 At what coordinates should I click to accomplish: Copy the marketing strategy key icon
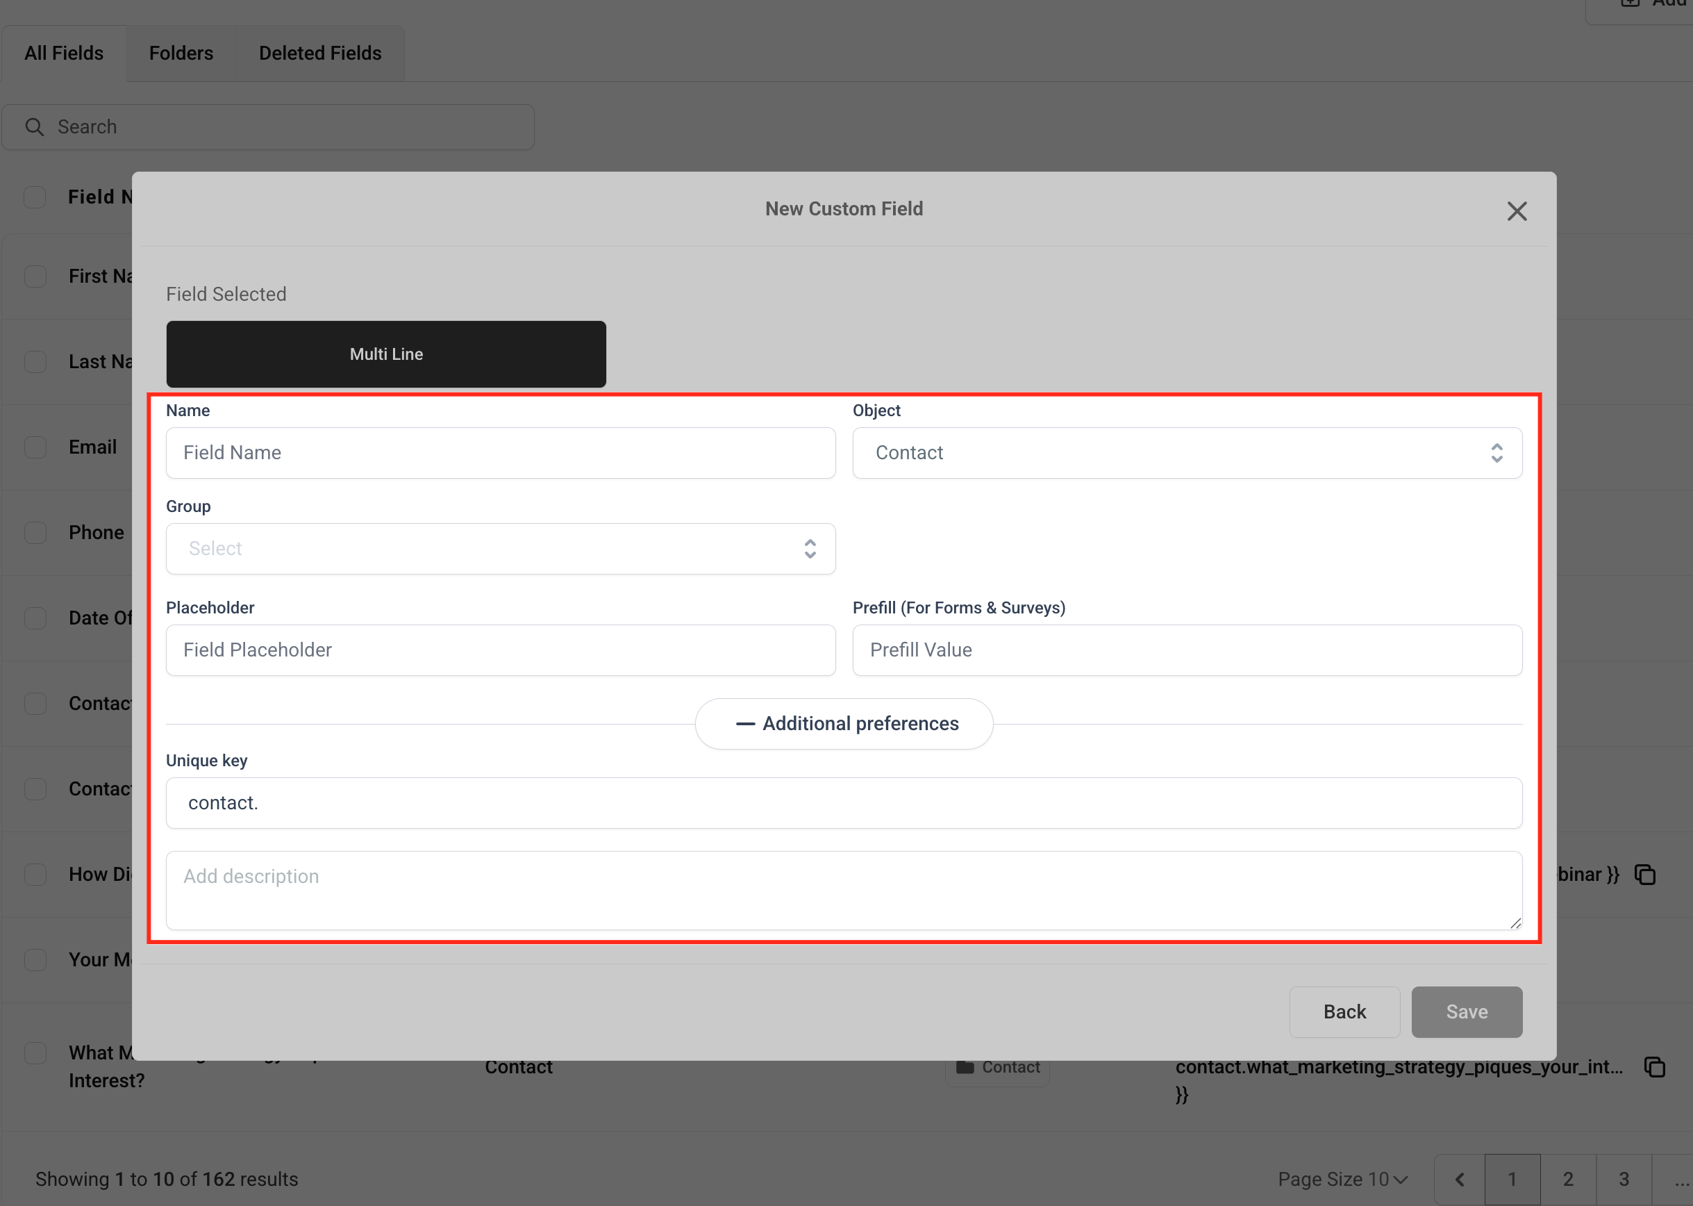pyautogui.click(x=1654, y=1066)
